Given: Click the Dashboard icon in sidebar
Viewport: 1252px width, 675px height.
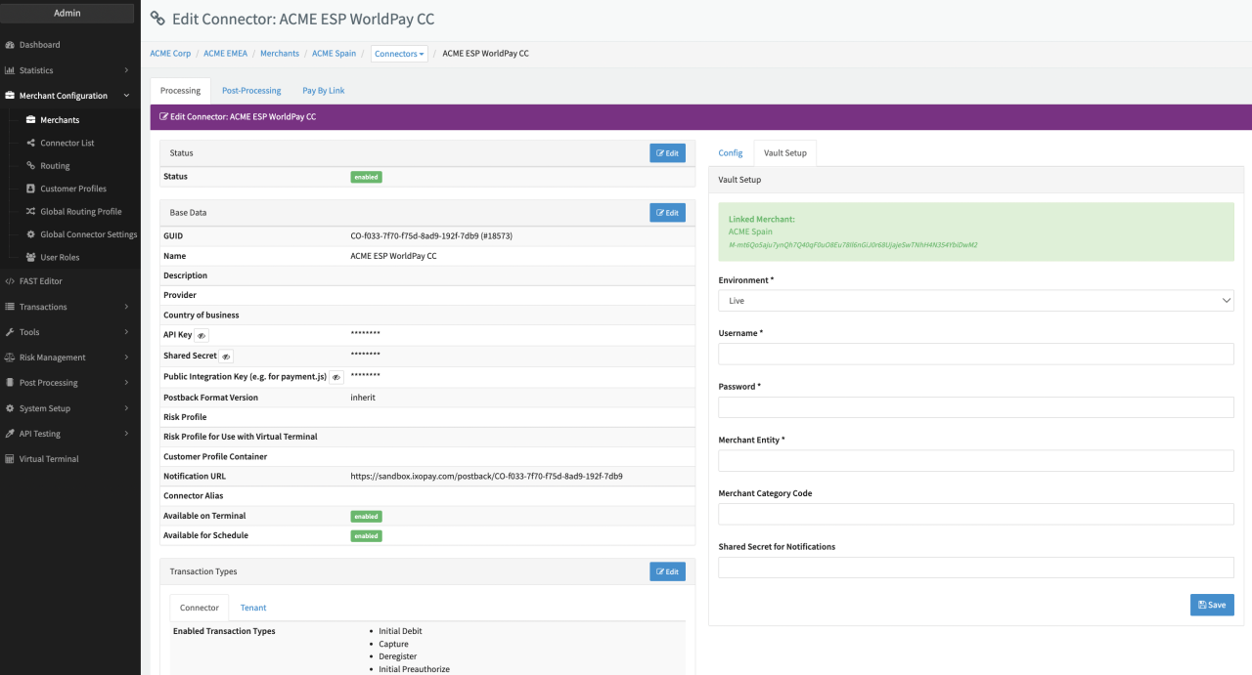Looking at the screenshot, I should [x=10, y=45].
